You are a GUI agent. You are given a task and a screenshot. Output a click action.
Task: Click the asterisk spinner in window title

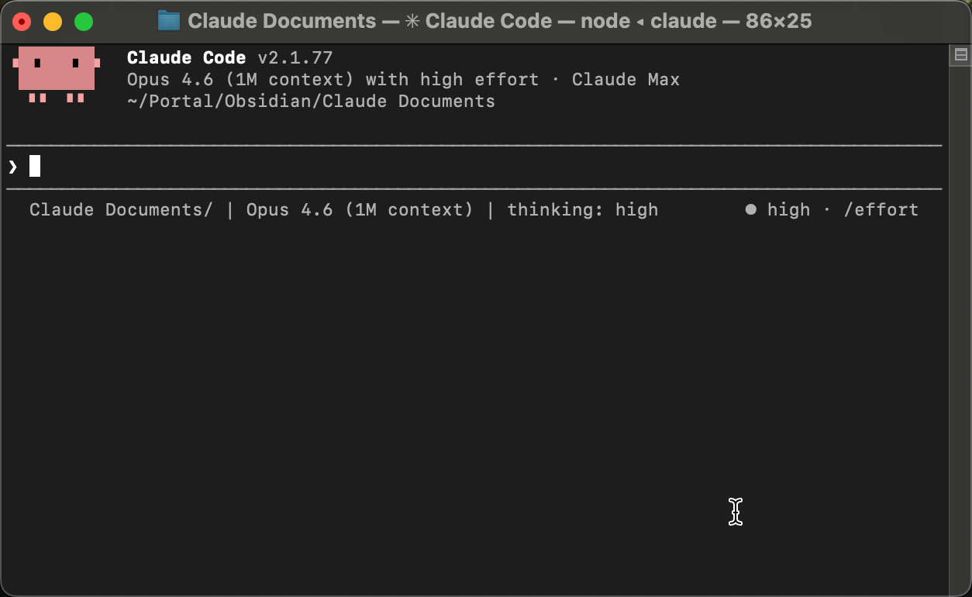412,21
